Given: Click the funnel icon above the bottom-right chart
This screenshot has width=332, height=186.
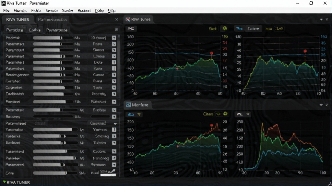Looking at the screenshot, I should click(248, 114).
